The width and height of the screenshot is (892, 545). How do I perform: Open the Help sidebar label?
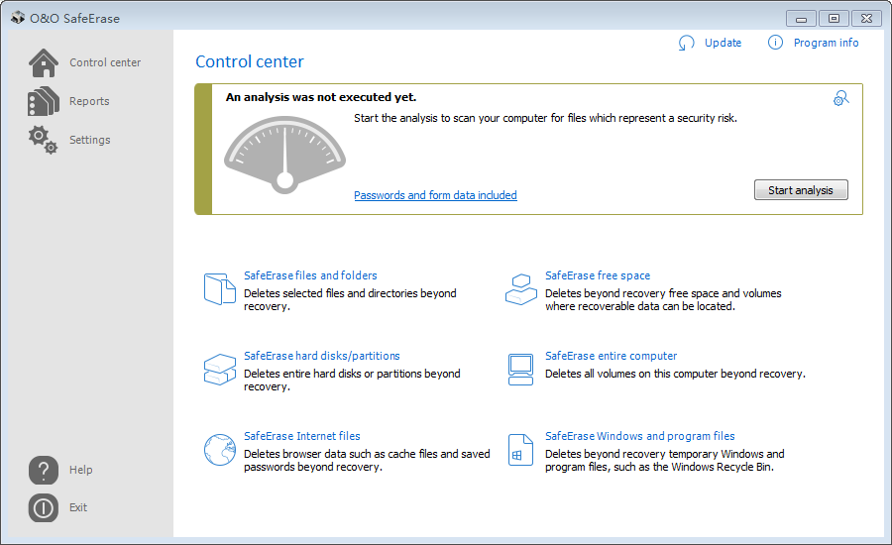click(81, 470)
